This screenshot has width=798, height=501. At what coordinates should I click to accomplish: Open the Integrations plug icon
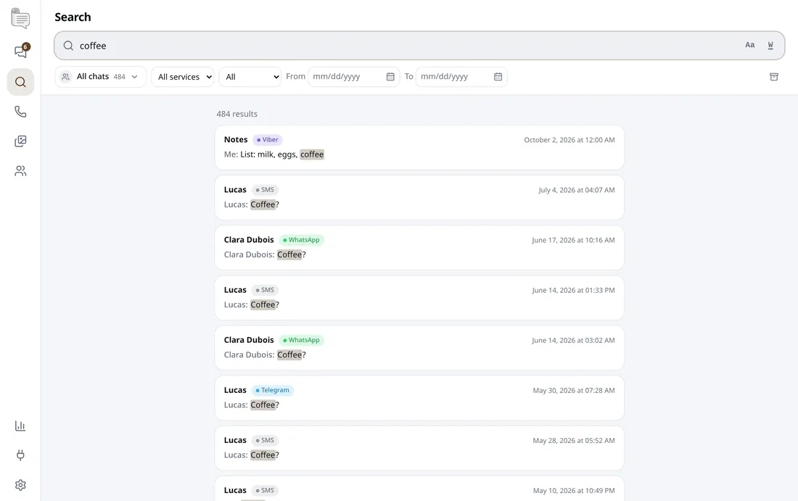[20, 455]
